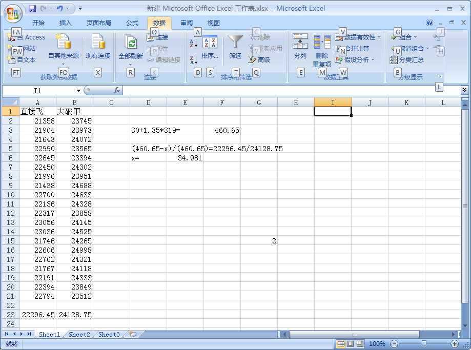The image size is (471, 350).
Task: Expand What-If Analysis (假设分析) dropdown
Action: 373,60
